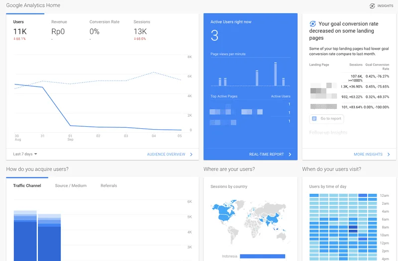The height and width of the screenshot is (261, 398).
Task: Click the 0.45%, -75.65% conversion cell
Action: click(377, 87)
